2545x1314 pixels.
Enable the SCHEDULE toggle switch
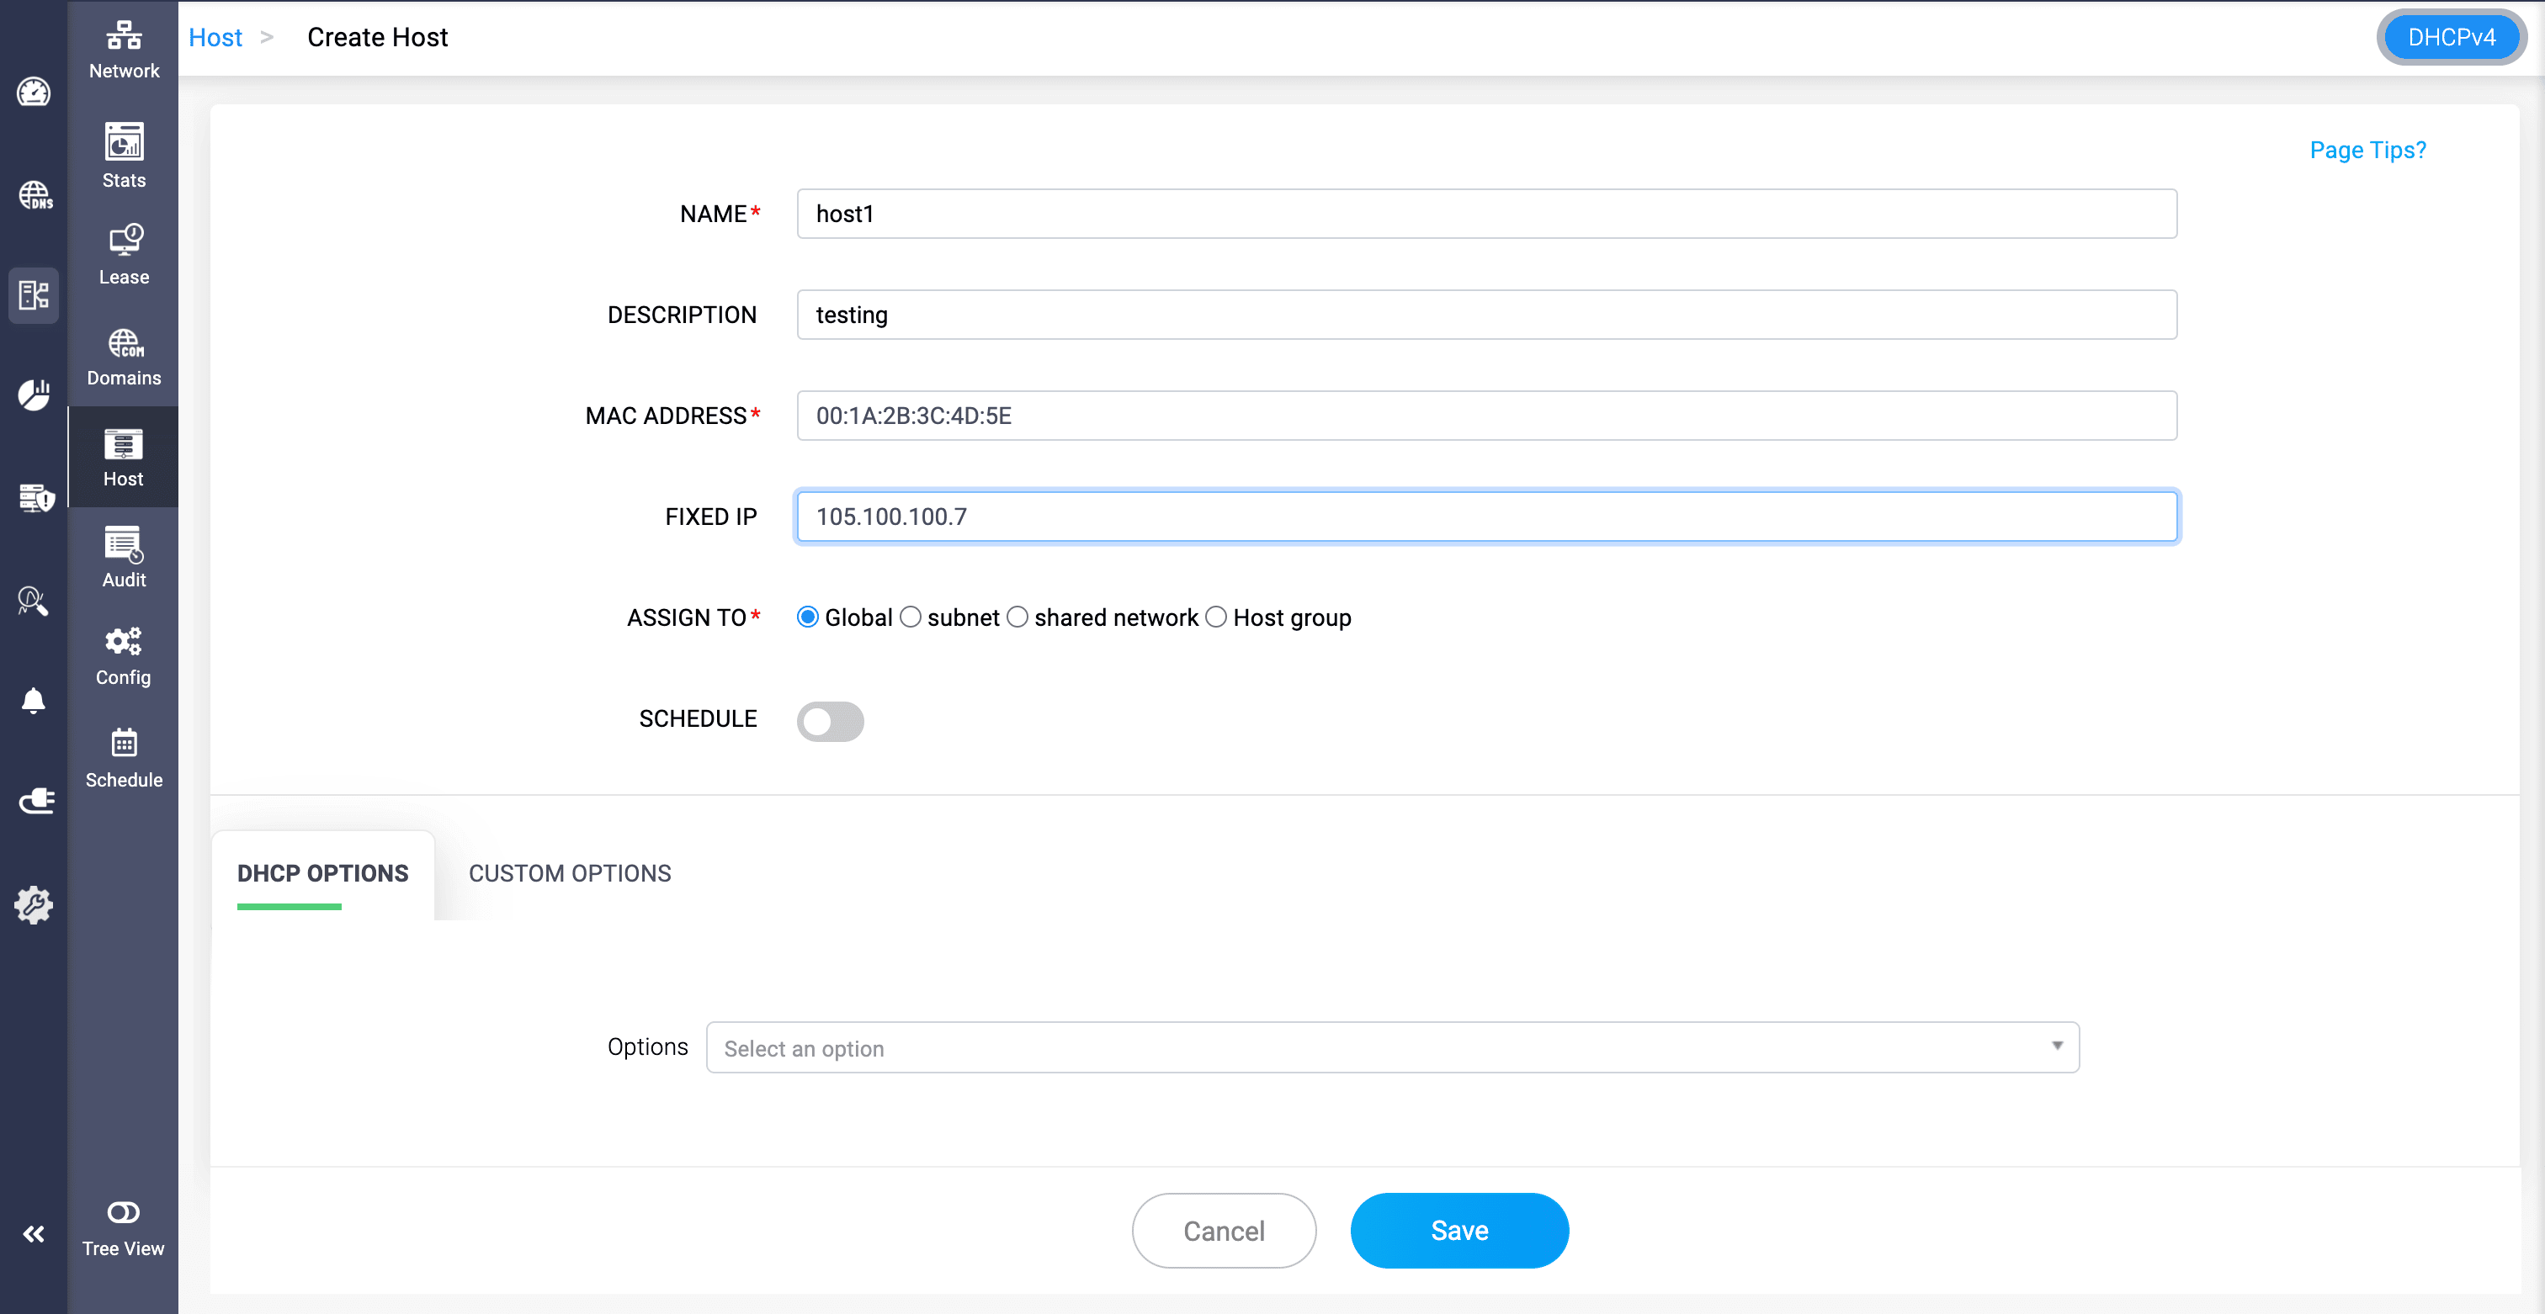click(830, 721)
